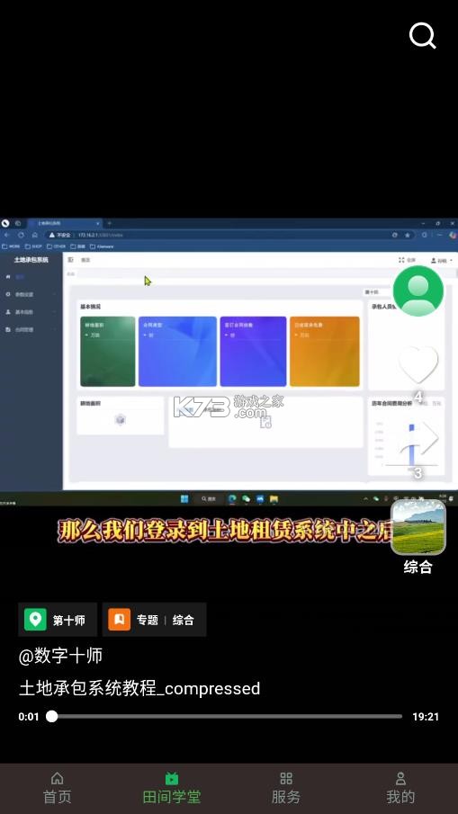
Task: Select the 第十师 location tag
Action: [58, 620]
